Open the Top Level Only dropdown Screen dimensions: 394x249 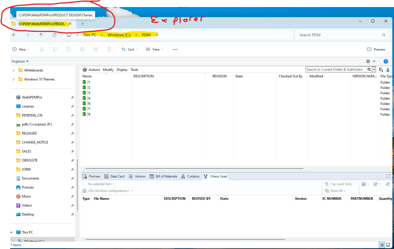[x=340, y=184]
